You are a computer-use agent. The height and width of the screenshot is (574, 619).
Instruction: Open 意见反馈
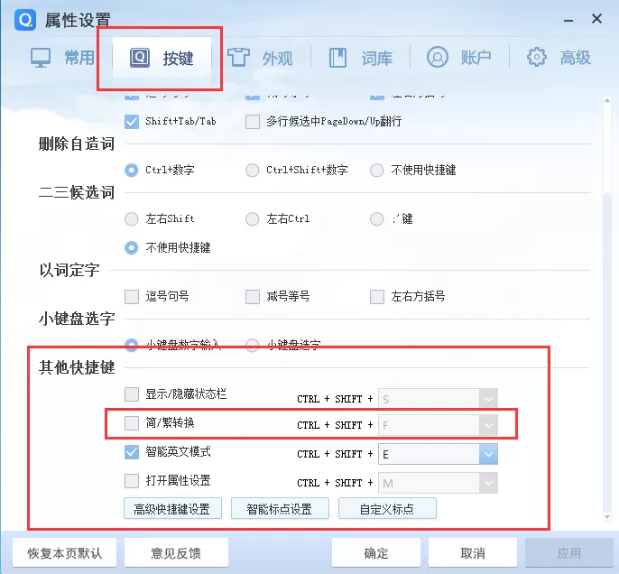176,552
